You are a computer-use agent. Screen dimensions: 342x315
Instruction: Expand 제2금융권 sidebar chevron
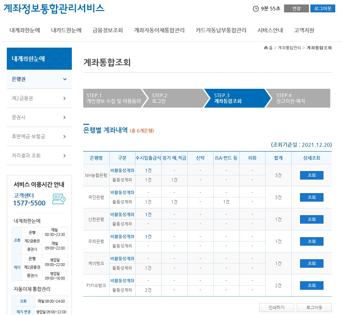pyautogui.click(x=64, y=98)
